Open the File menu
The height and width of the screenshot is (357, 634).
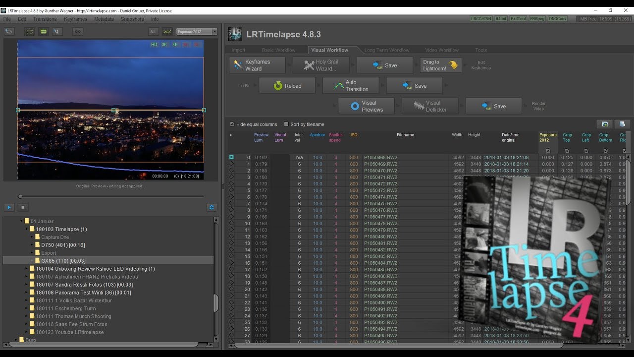point(7,19)
